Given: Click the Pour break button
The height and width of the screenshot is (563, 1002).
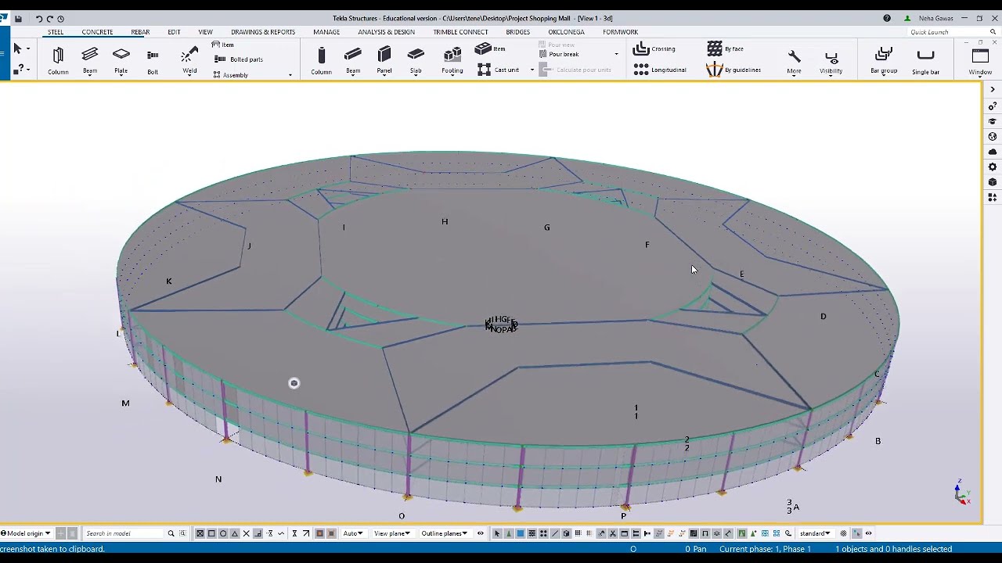Looking at the screenshot, I should point(559,54).
